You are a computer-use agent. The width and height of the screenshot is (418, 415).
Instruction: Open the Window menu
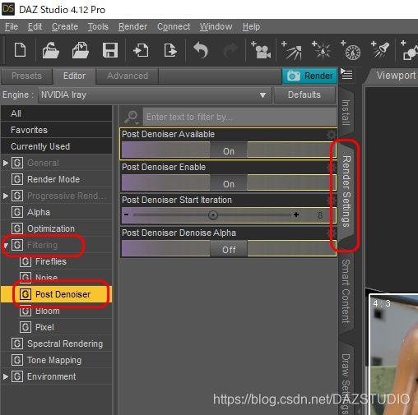click(x=216, y=26)
